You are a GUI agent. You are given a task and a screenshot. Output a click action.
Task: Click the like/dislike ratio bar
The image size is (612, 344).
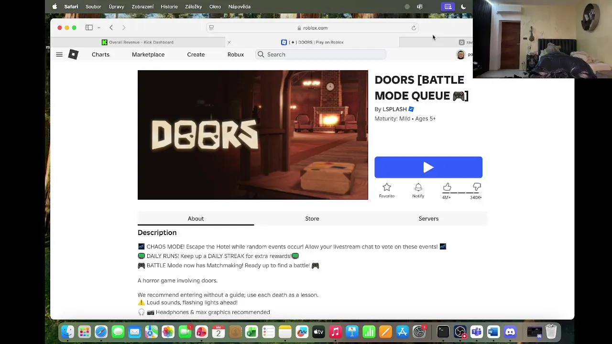[462, 193]
